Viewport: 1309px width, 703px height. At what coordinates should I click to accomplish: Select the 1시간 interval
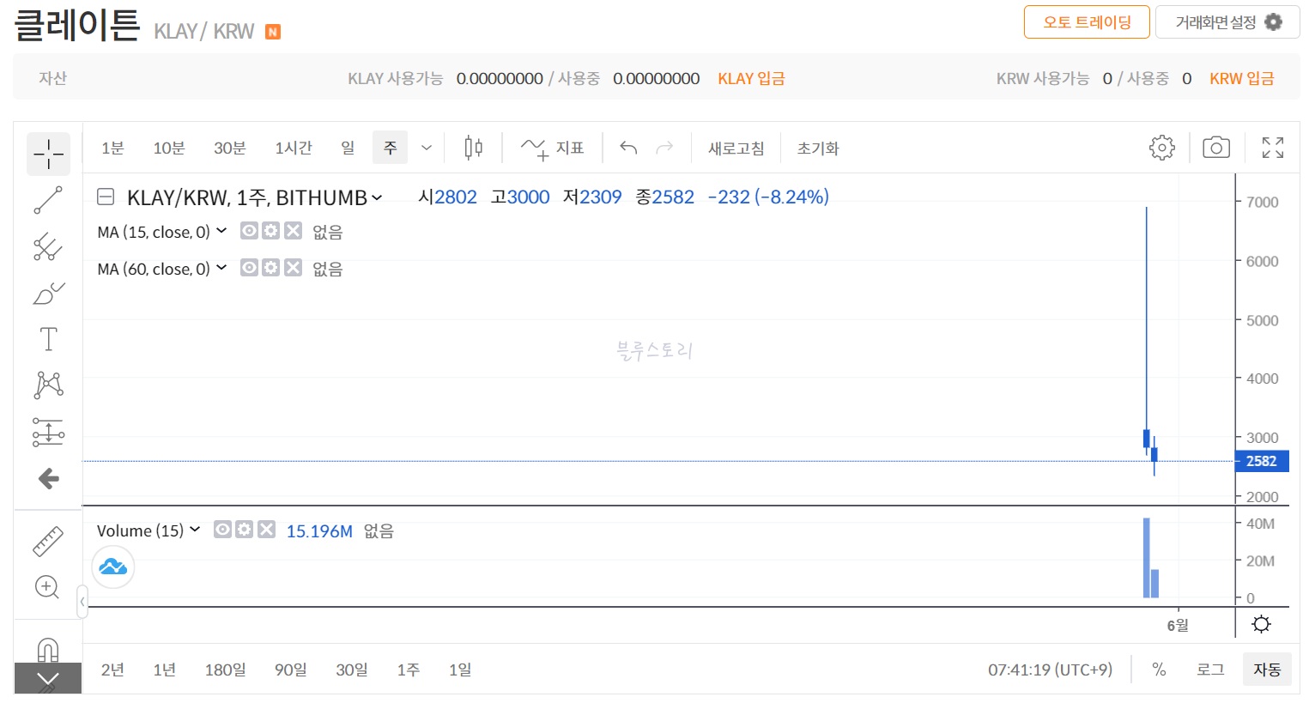294,148
